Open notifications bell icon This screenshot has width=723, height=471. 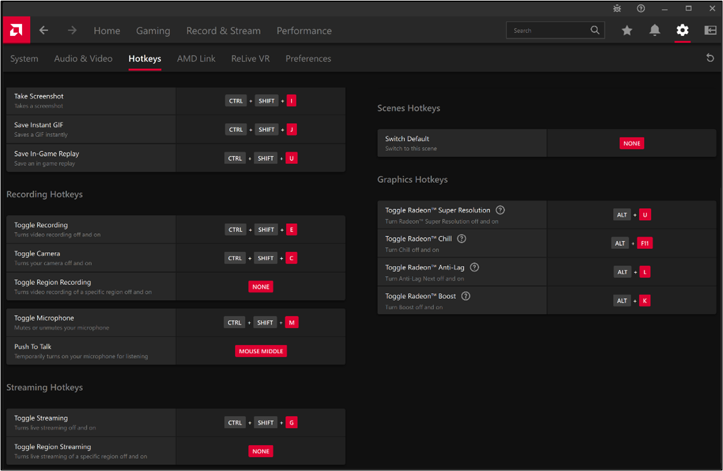tap(655, 30)
